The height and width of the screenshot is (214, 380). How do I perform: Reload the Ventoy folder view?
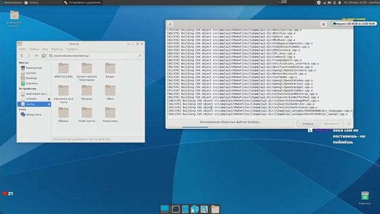[140, 56]
